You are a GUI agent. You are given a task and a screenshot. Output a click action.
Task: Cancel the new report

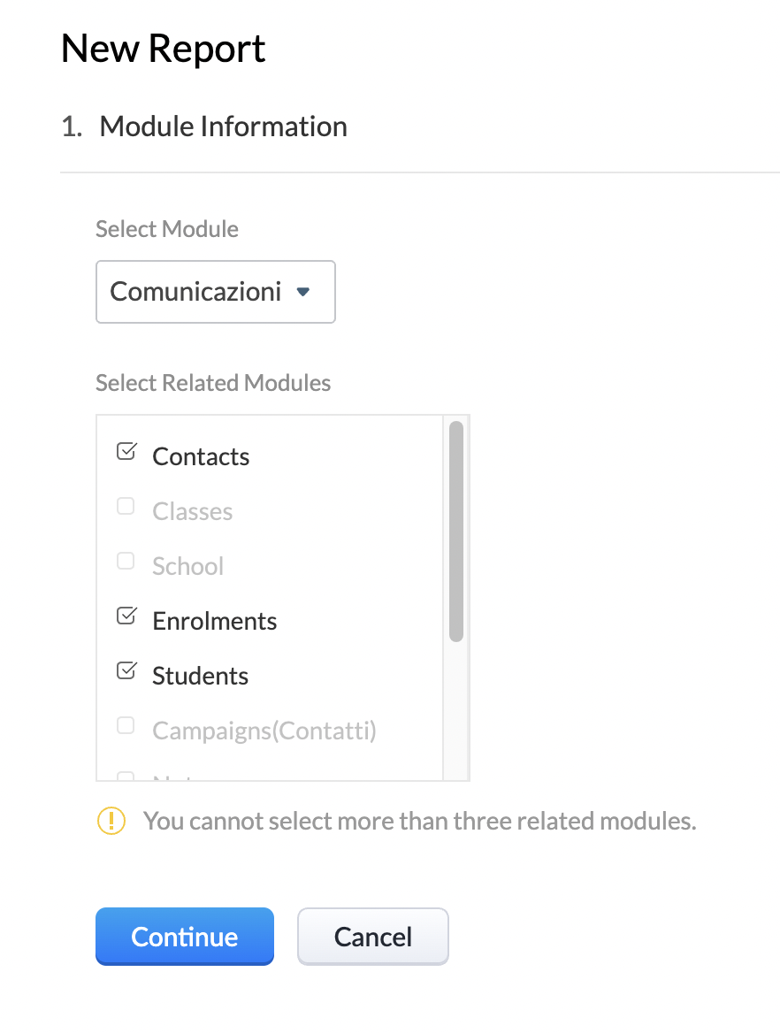pyautogui.click(x=372, y=937)
